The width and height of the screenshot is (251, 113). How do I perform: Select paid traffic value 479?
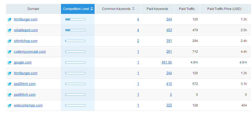[195, 30]
